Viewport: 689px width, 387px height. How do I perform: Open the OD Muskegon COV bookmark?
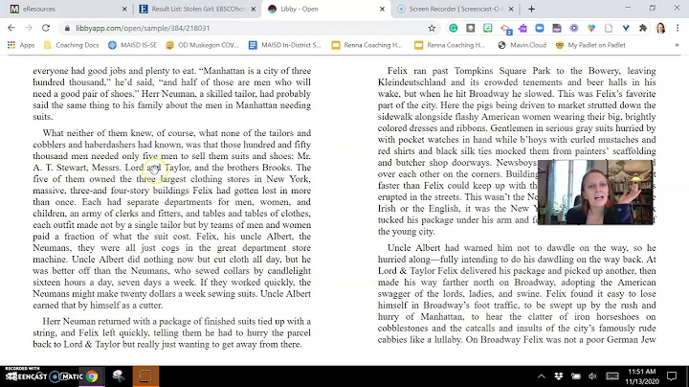click(x=202, y=45)
